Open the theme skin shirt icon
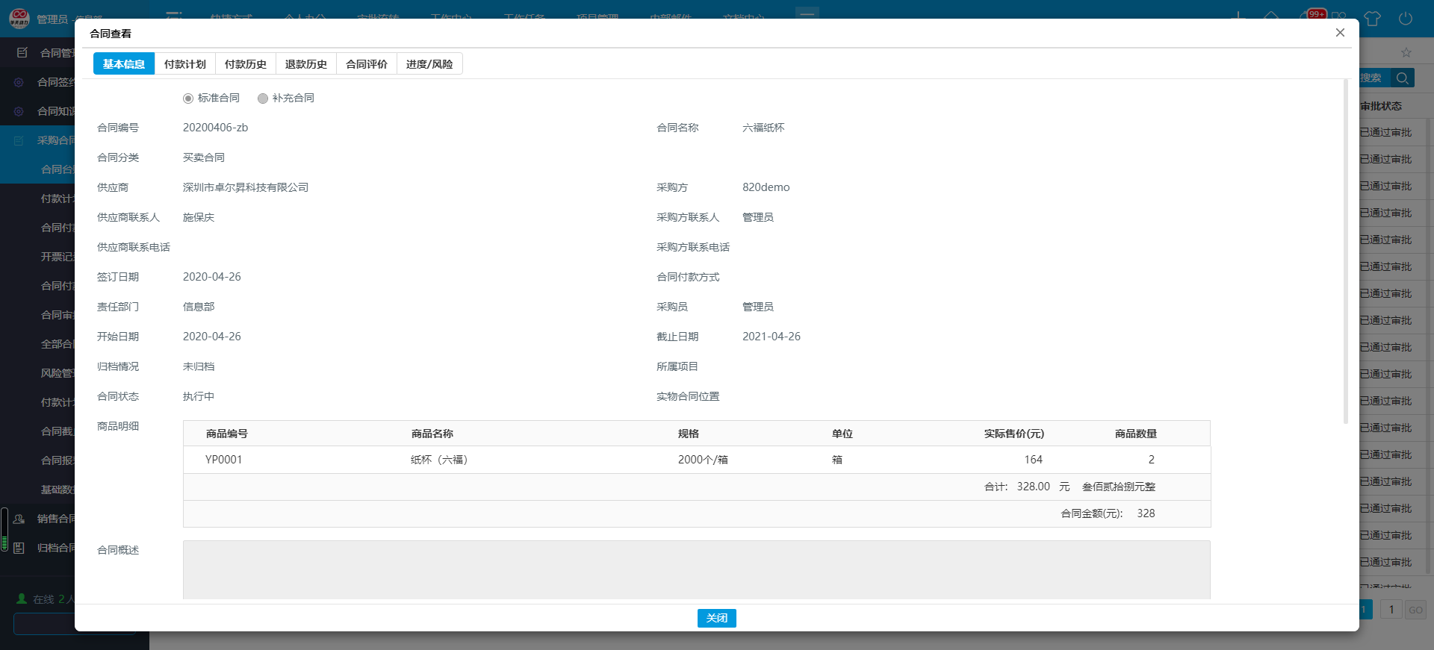The height and width of the screenshot is (650, 1434). point(1372,19)
